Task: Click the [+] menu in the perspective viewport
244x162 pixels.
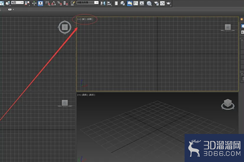Action: click(x=79, y=95)
